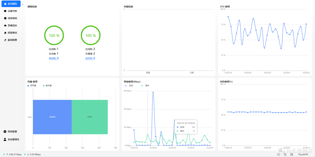Toggle the 剩余量 storage legend
Screen dimensions: 315x157
(48, 85)
